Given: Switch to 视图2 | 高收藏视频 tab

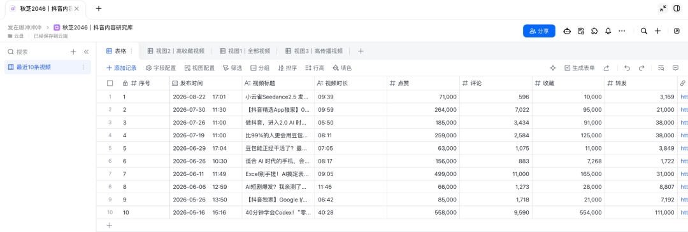Looking at the screenshot, I should [176, 51].
